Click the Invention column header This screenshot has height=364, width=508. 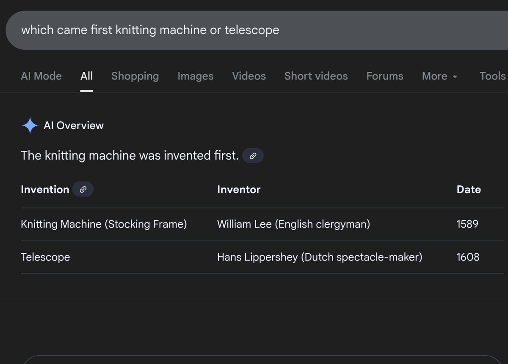click(45, 190)
